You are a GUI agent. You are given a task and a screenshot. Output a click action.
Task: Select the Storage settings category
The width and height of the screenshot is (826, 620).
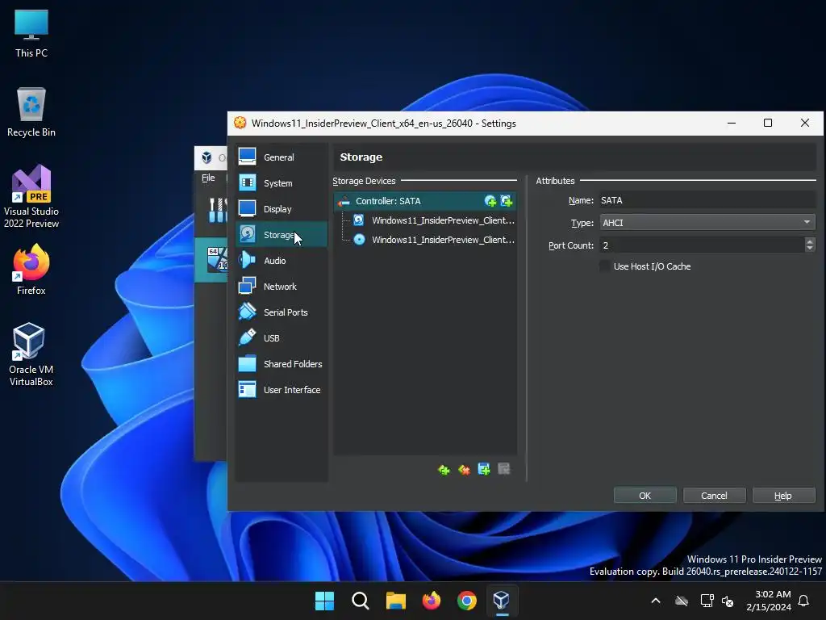(282, 235)
